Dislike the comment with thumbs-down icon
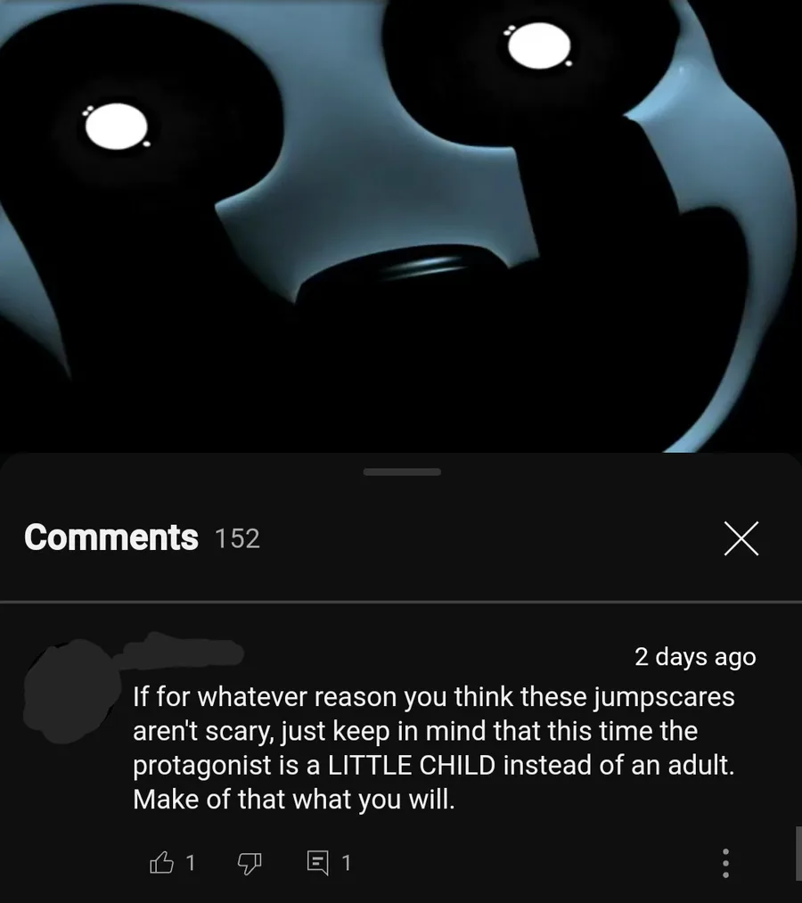The image size is (802, 903). click(250, 863)
